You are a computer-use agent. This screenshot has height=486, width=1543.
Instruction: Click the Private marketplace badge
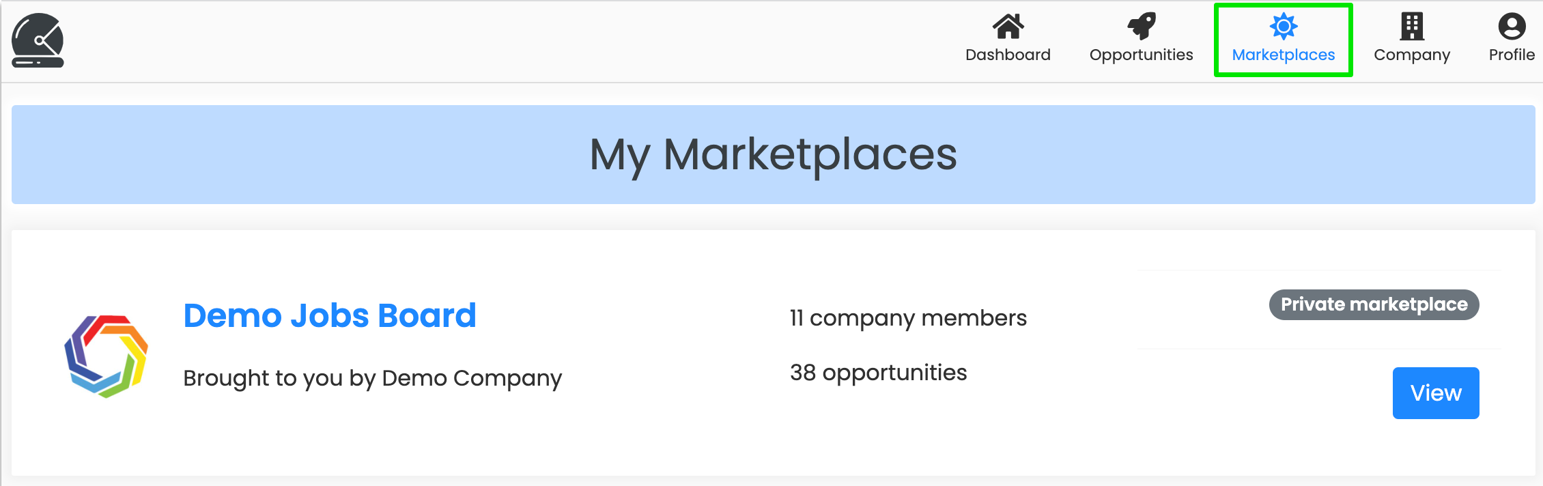(1374, 304)
